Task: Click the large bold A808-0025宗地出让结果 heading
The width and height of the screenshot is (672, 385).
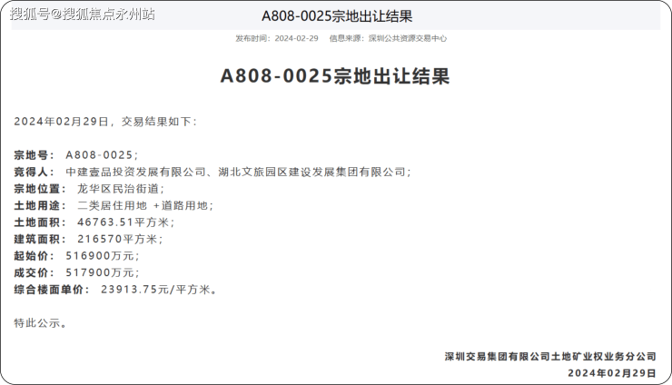Action: click(335, 76)
